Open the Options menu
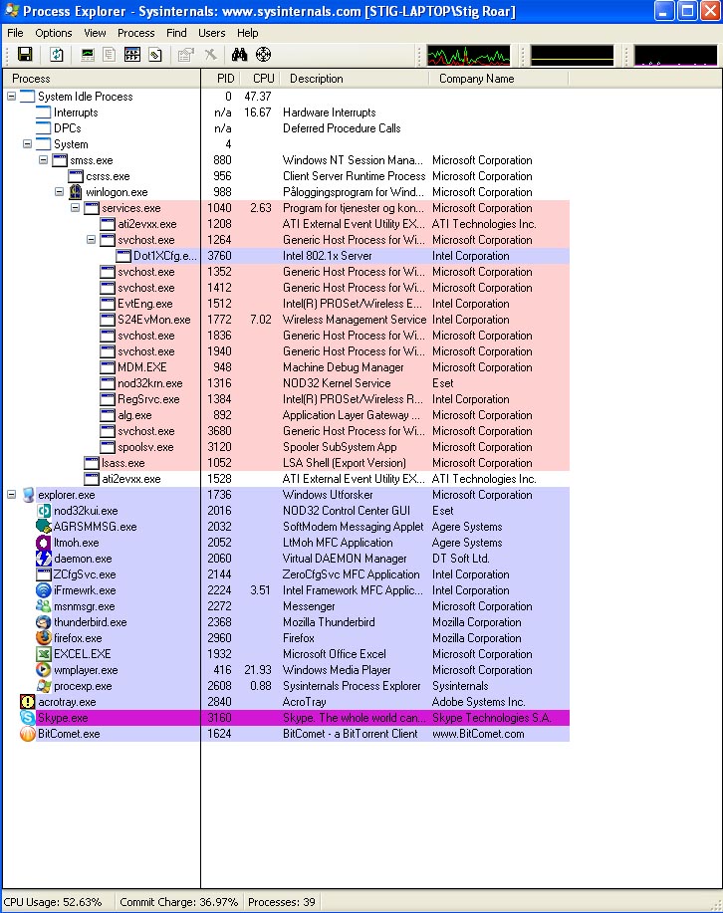723x913 pixels. tap(54, 33)
